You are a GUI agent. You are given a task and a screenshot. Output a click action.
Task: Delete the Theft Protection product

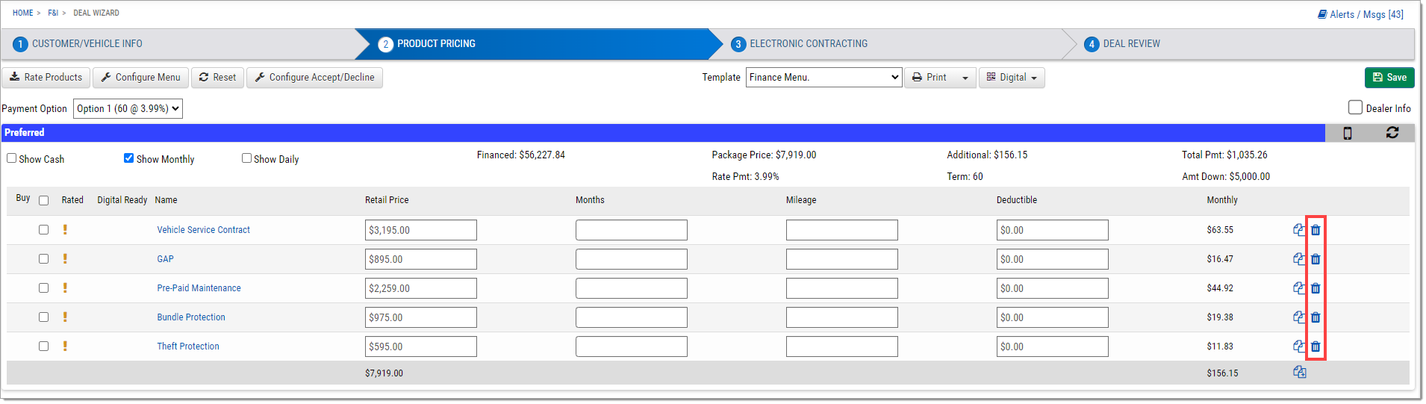point(1316,346)
